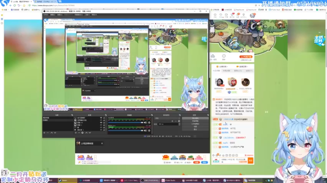Move scene down using the arrow in Scenes panel
This screenshot has height=183, width=327.
[55, 133]
